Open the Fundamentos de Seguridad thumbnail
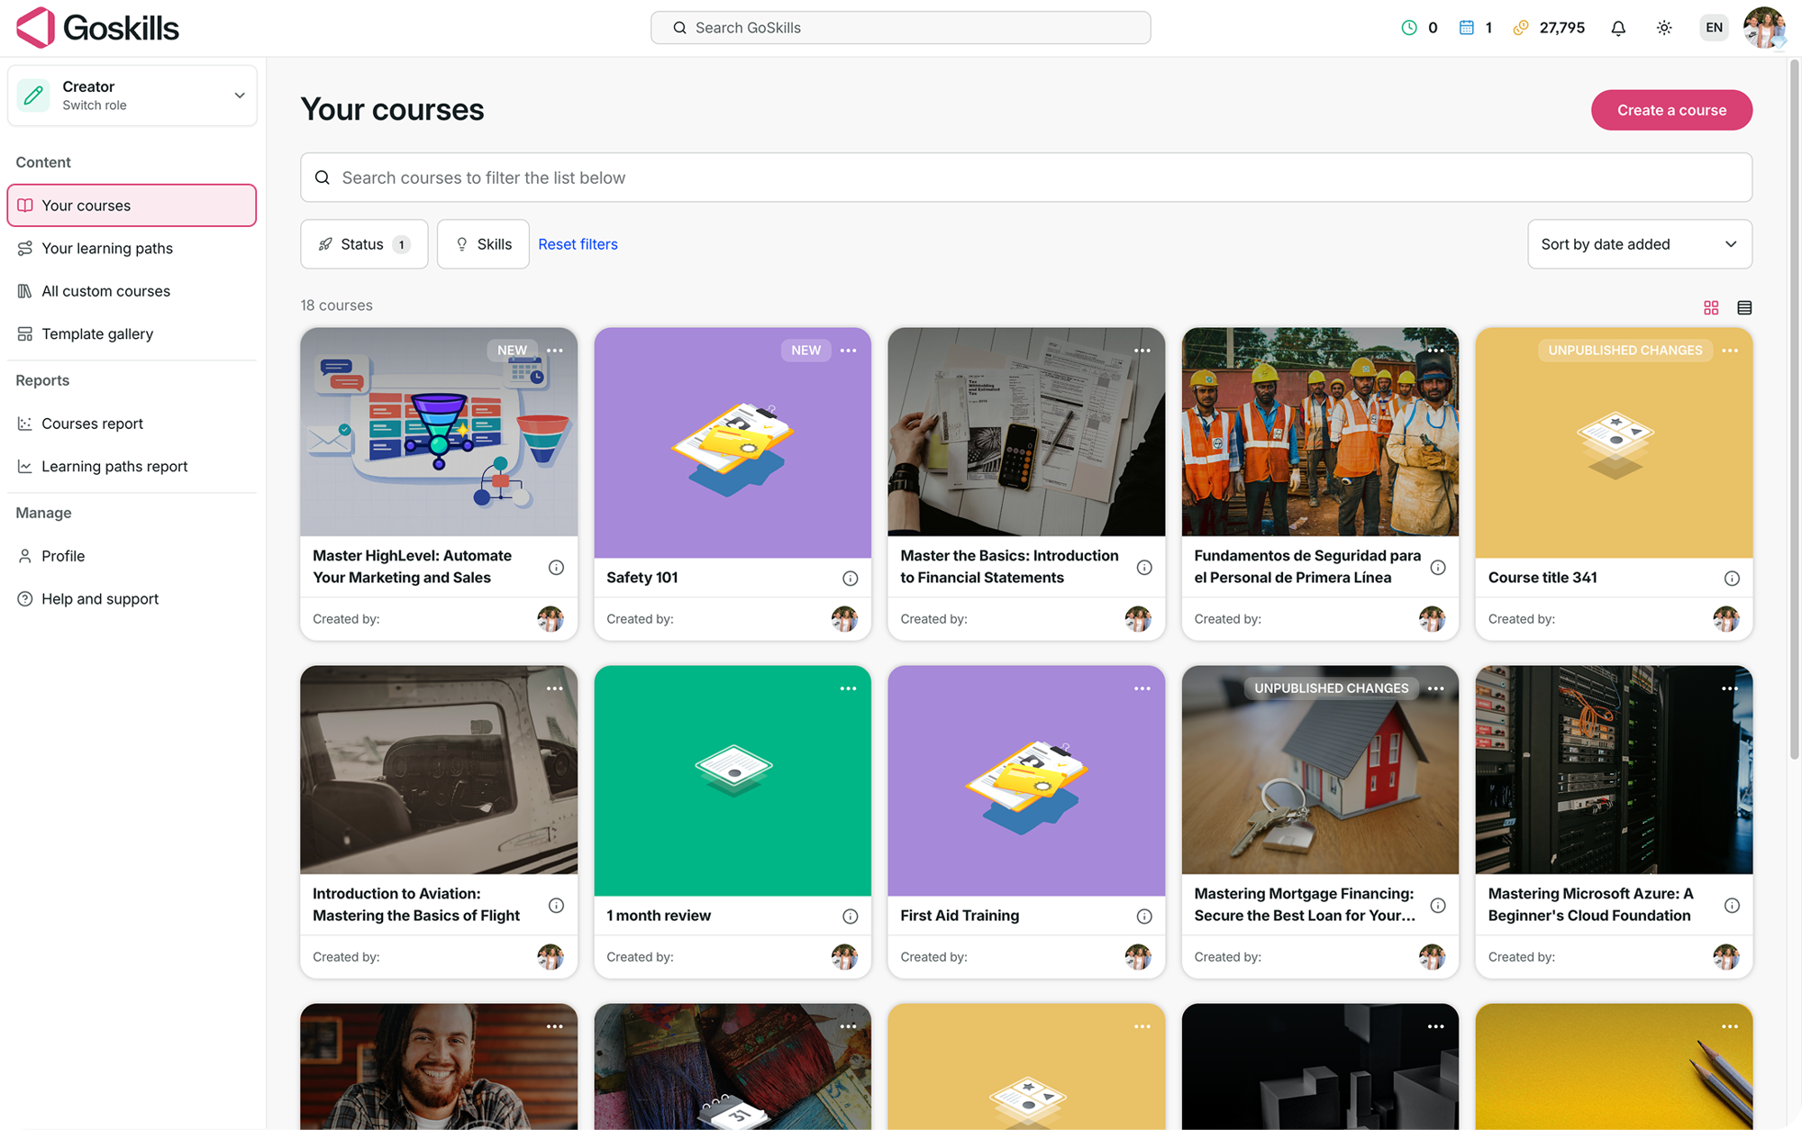 click(x=1320, y=432)
